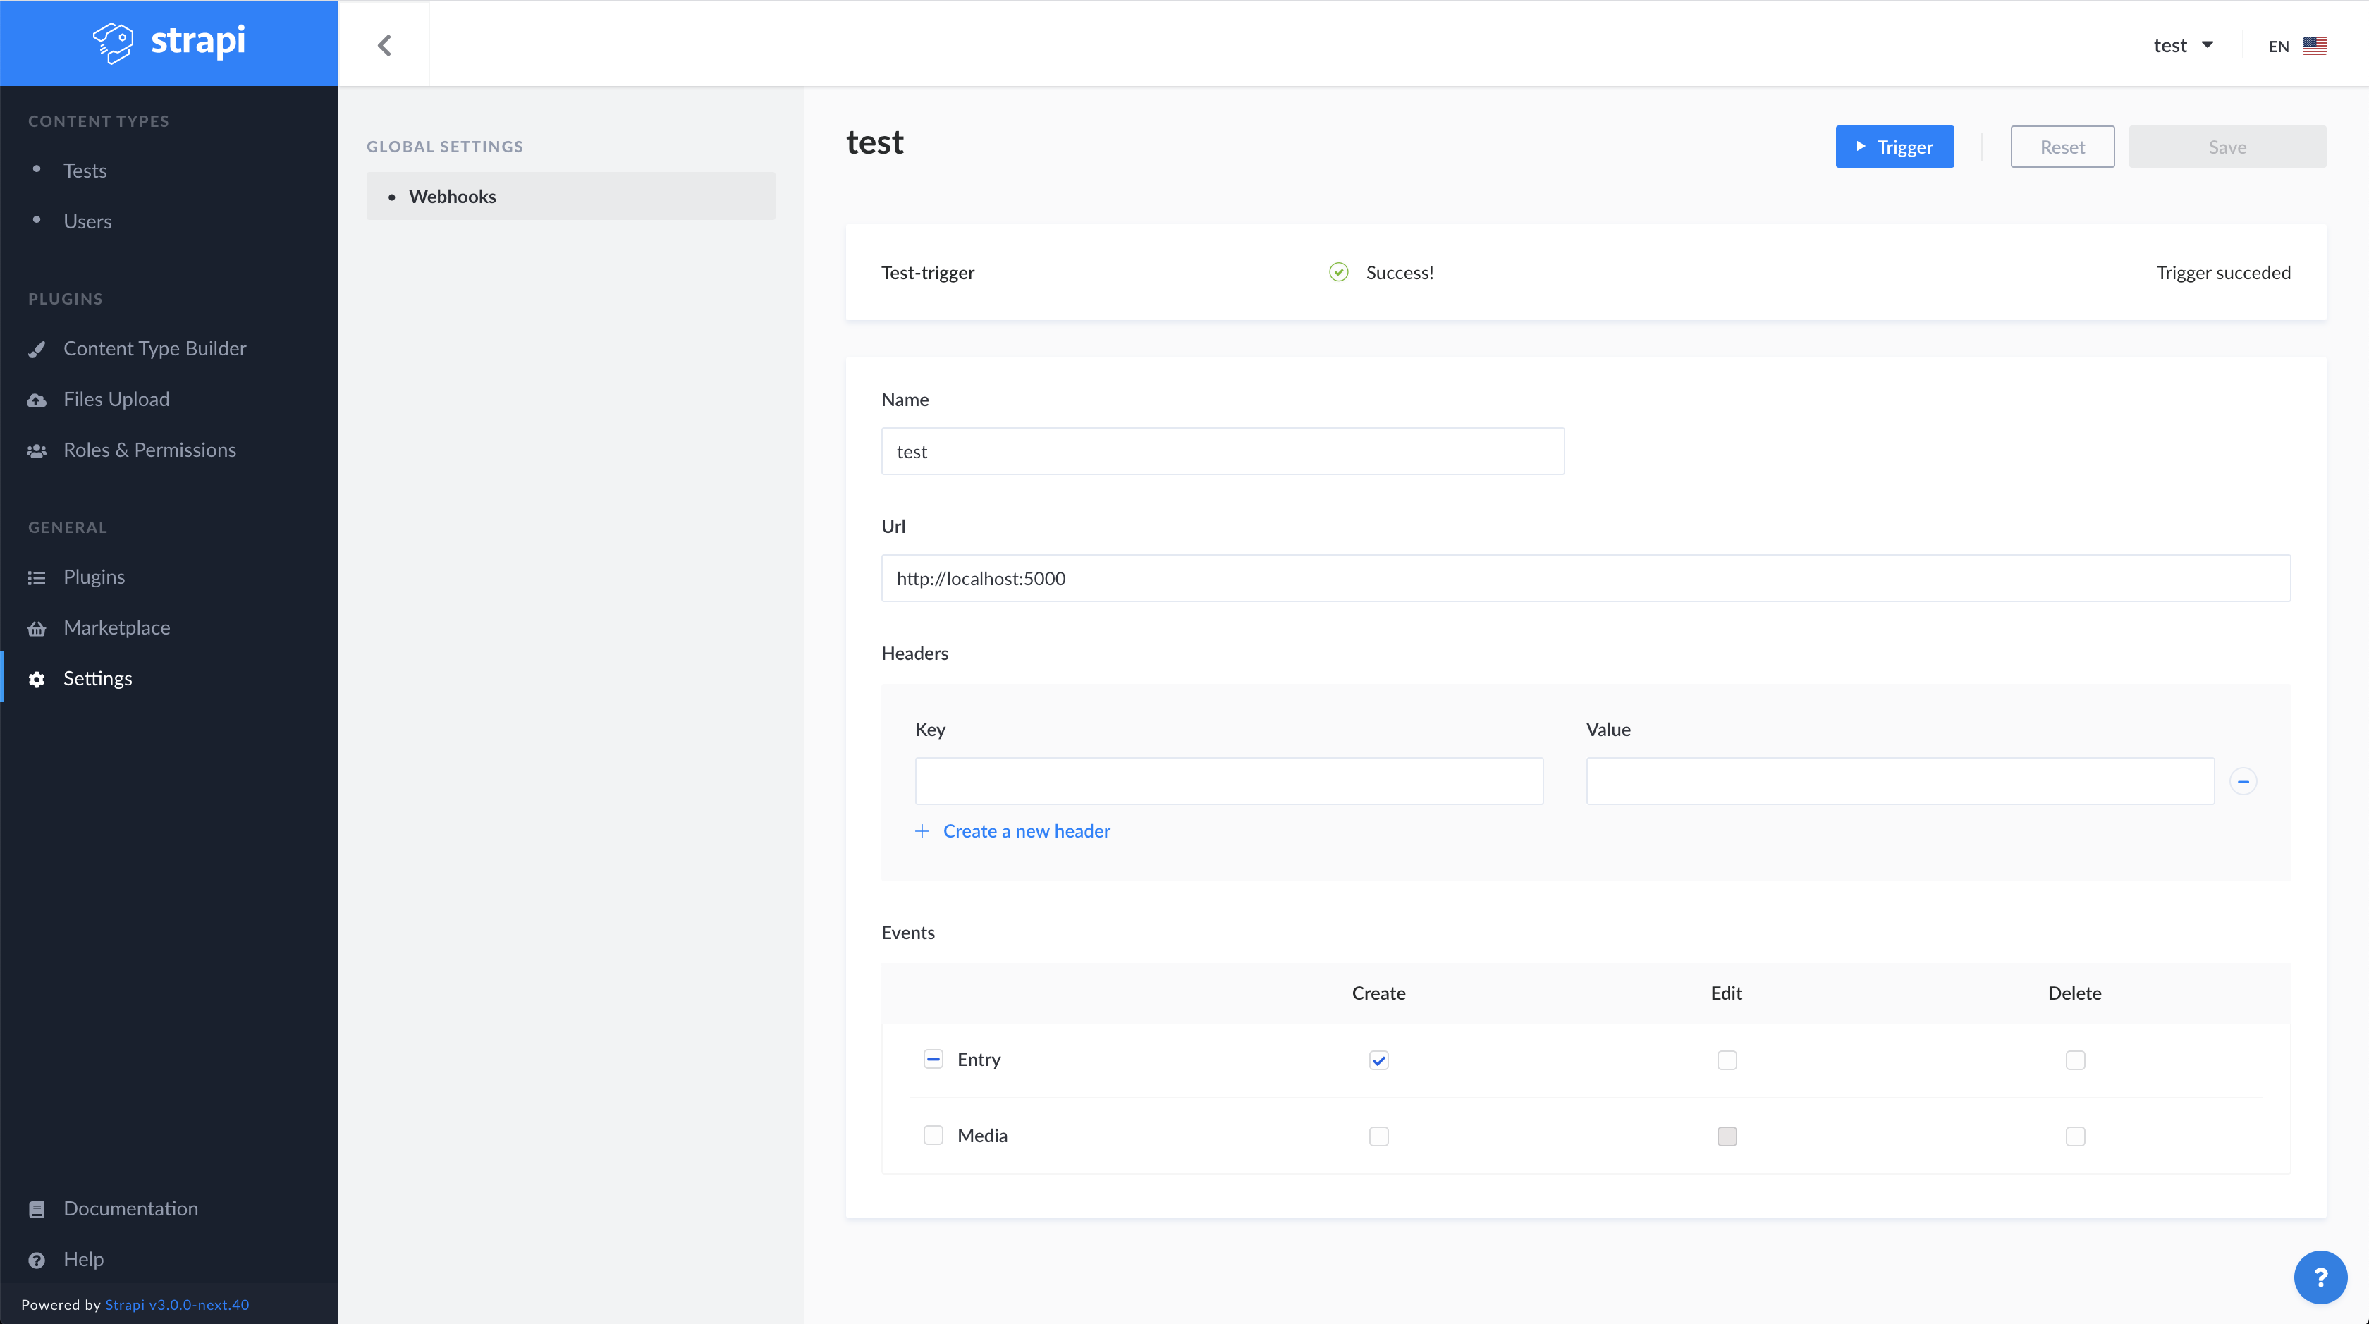
Task: Open Files Upload plugin
Action: pyautogui.click(x=116, y=399)
